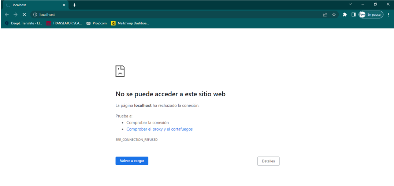Screen dimensions: 394x186
Task: Click the sad page error icon
Action: [120, 71]
